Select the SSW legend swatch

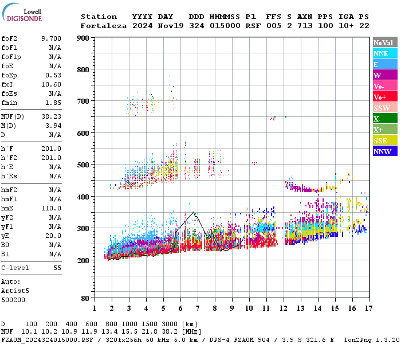click(x=385, y=108)
